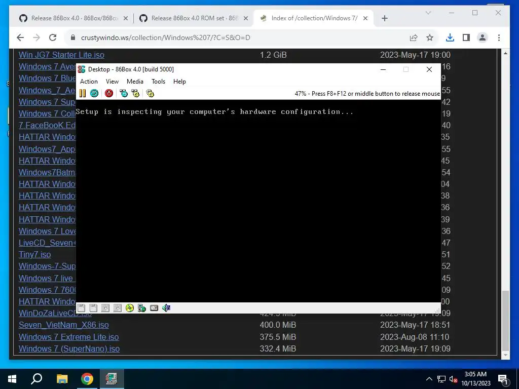This screenshot has height=389, width=519.
Task: Open Chrome three-dot menu
Action: (x=499, y=37)
